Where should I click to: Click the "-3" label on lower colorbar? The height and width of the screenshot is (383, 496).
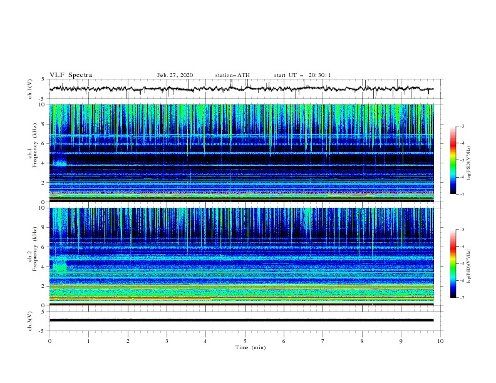coord(462,230)
